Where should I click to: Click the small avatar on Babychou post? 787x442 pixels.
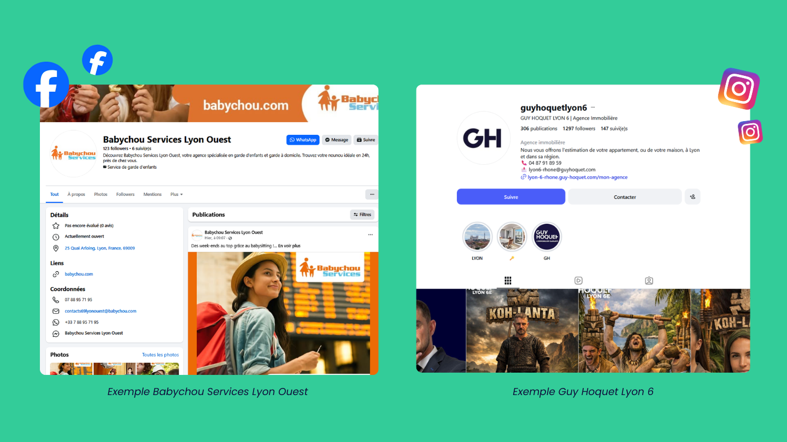[197, 235]
